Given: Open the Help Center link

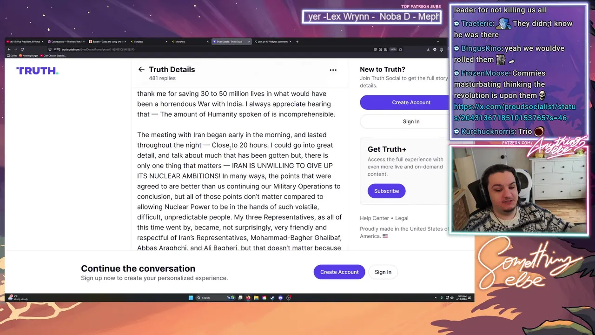Looking at the screenshot, I should pyautogui.click(x=374, y=218).
